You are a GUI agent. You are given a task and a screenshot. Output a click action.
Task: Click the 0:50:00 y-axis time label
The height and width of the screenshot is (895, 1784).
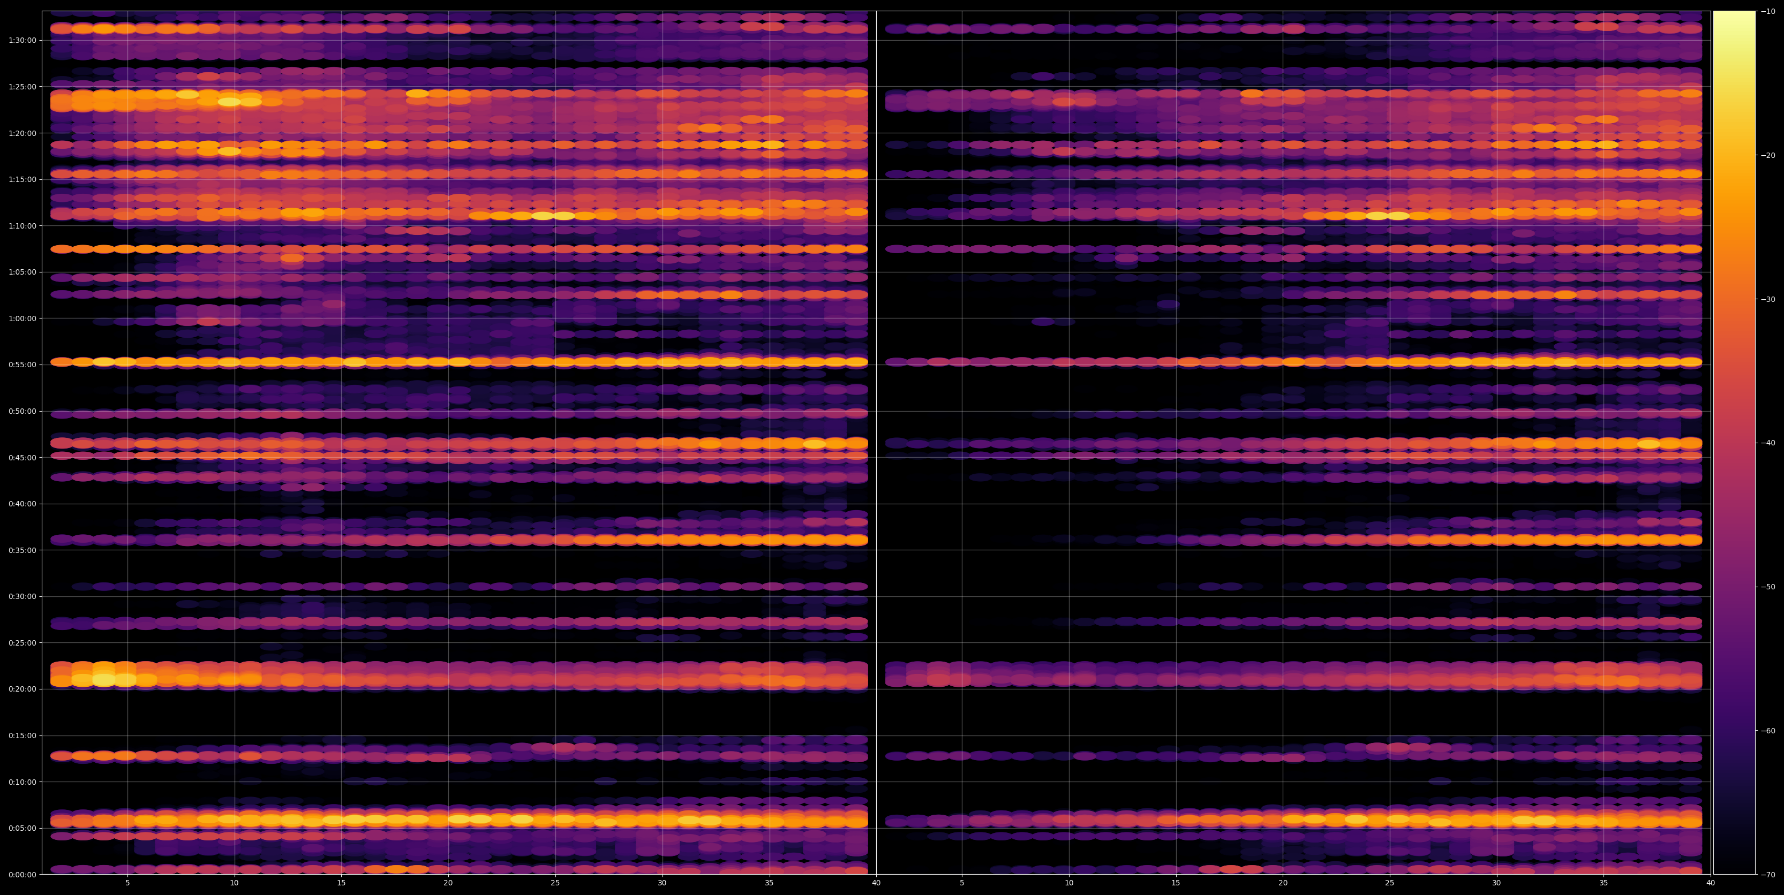[x=22, y=411]
